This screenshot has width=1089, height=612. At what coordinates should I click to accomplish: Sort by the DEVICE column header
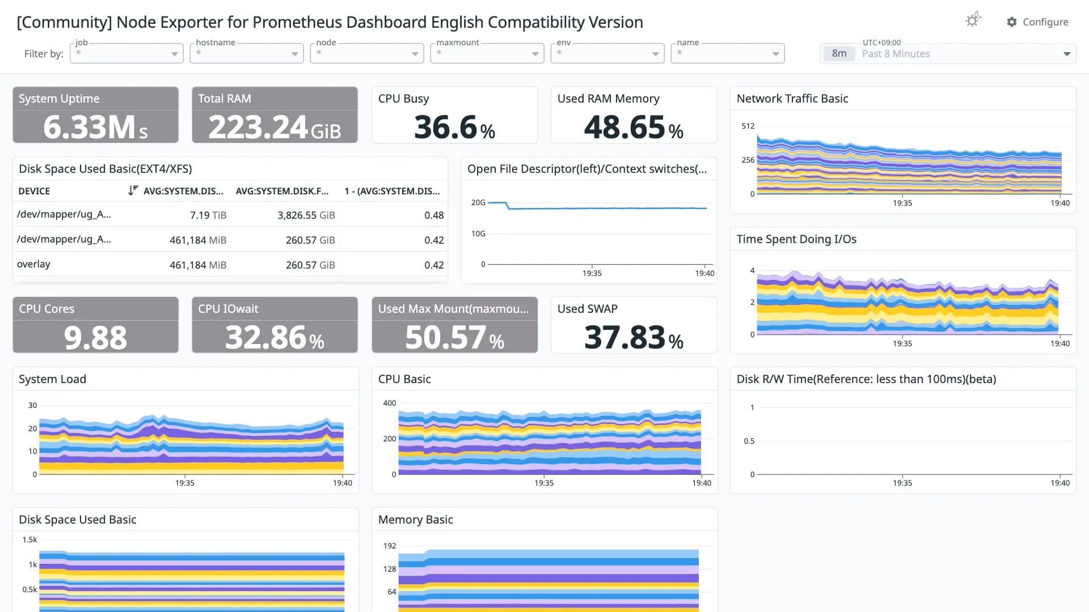34,191
